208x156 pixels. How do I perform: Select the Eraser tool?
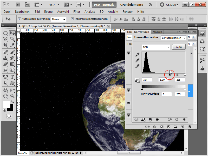(x=5, y=64)
